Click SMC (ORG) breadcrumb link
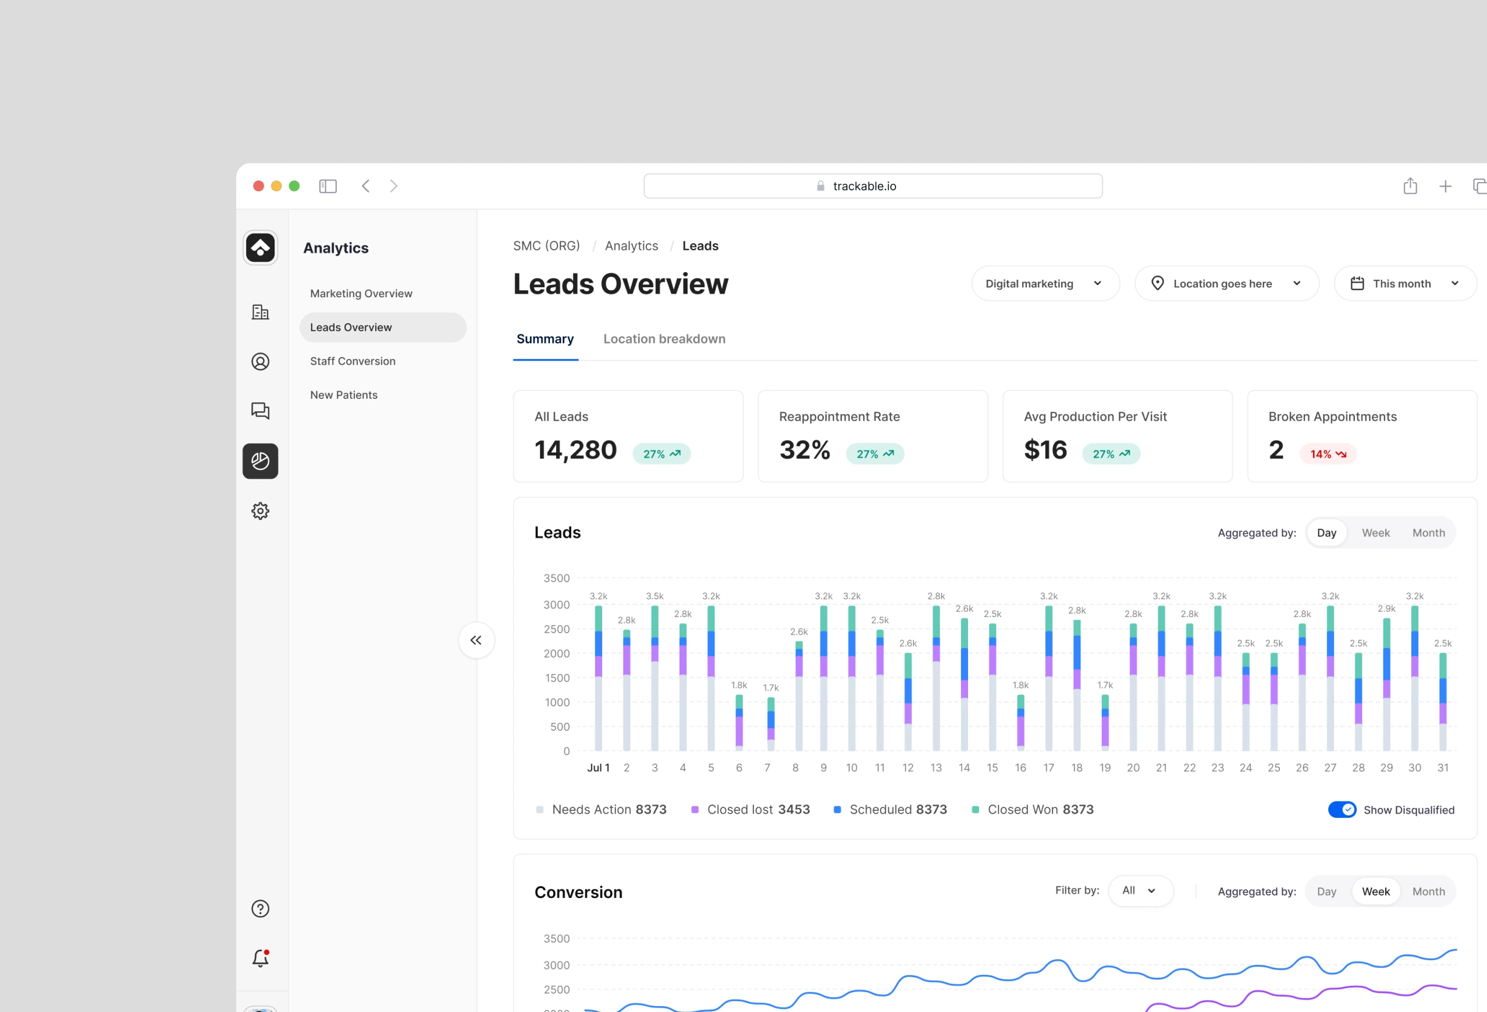 pyautogui.click(x=546, y=245)
